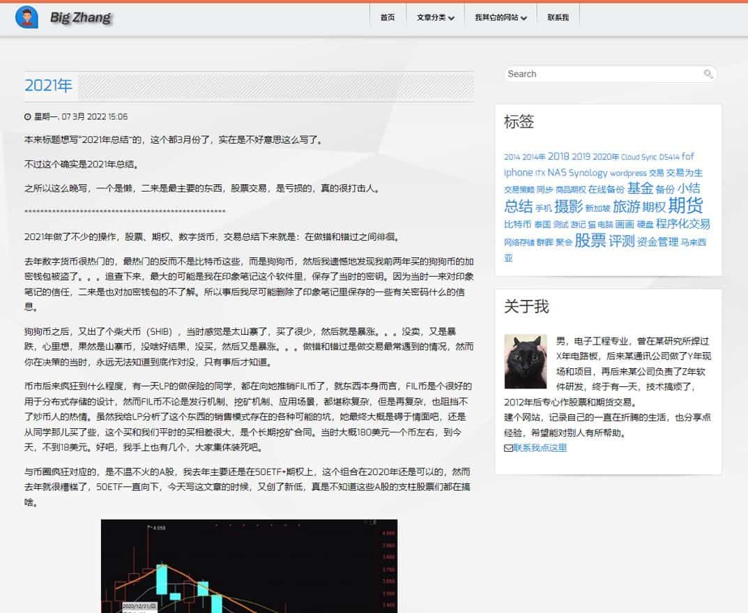Open the NAS tag
Screen dimensions: 748x613
[x=557, y=173]
